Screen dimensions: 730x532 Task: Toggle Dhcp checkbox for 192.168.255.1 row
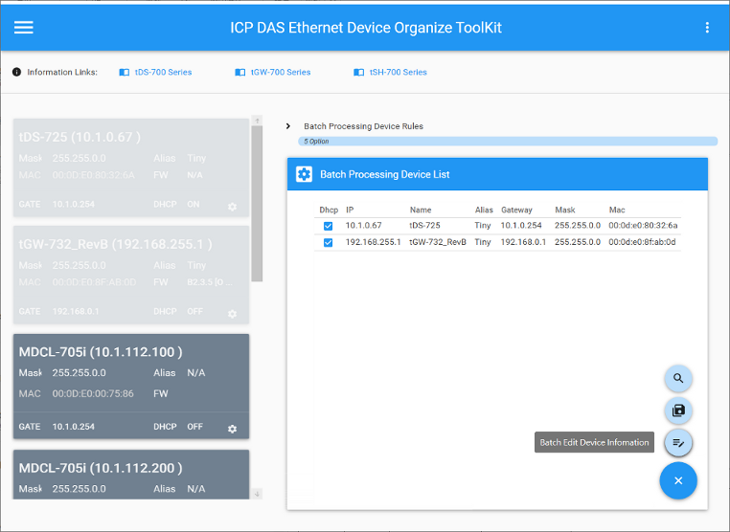pyautogui.click(x=329, y=243)
